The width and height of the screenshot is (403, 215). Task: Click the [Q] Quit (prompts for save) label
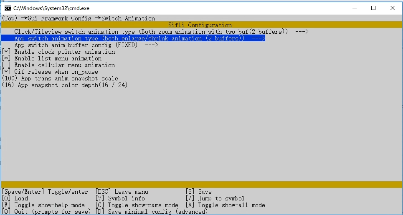[46, 212]
